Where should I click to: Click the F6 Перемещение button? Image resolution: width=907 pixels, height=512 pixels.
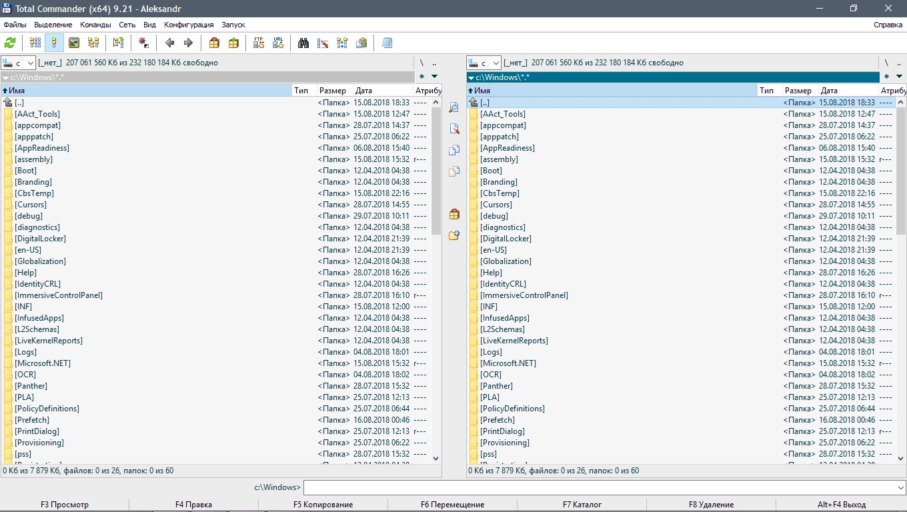tap(452, 505)
